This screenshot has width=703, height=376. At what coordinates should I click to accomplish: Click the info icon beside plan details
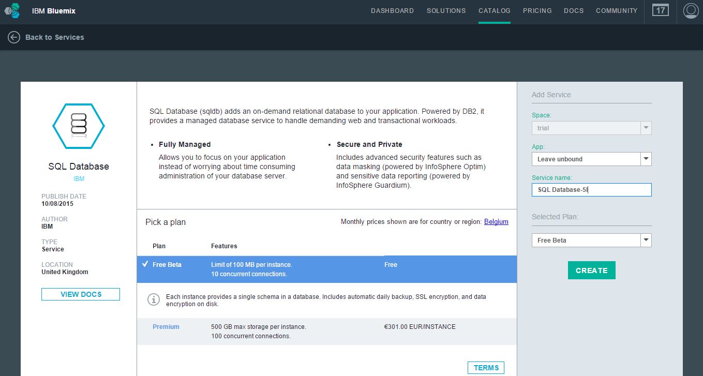tap(154, 299)
